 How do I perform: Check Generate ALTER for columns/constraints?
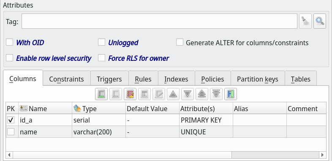click(x=180, y=42)
